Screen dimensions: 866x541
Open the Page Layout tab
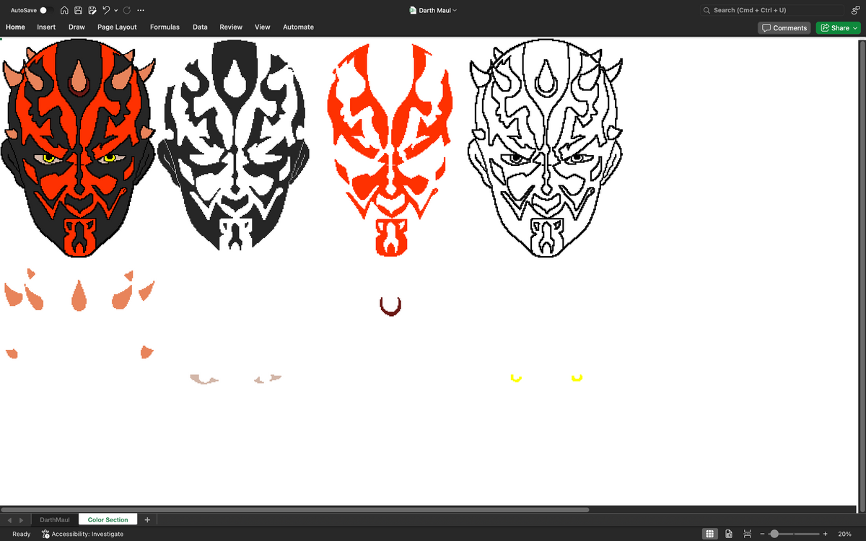pyautogui.click(x=117, y=27)
